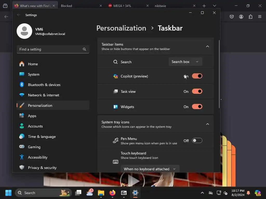The height and width of the screenshot is (199, 266).
Task: Open Task view from the taskbar
Action: point(78,193)
